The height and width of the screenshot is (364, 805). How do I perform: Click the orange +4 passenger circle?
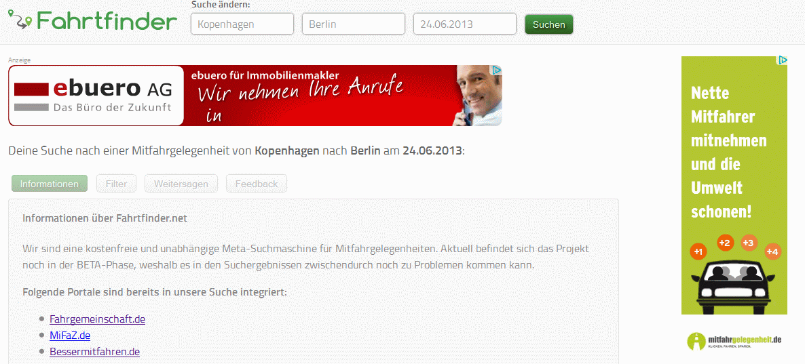tap(772, 251)
